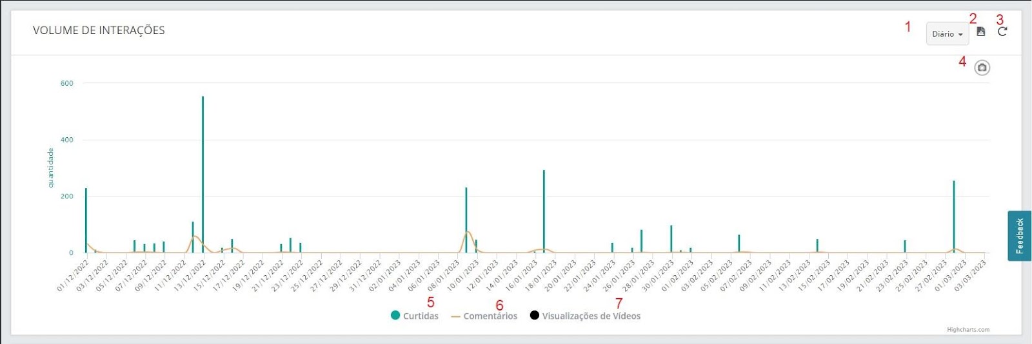Click the quantidade y-axis label
The height and width of the screenshot is (344, 1032).
[x=50, y=167]
